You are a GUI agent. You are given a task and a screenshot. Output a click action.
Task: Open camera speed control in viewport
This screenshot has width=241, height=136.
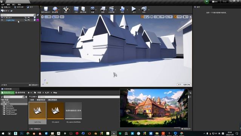point(185,17)
